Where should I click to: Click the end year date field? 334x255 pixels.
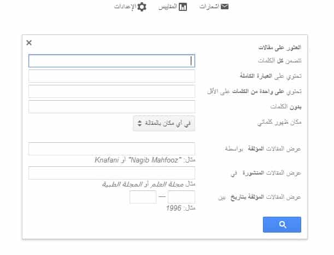point(143,197)
